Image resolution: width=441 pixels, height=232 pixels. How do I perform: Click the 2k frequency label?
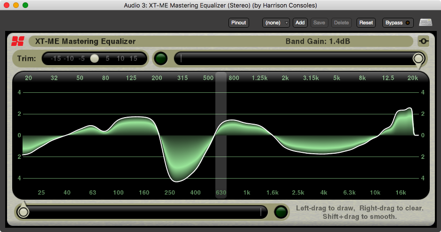(285, 78)
